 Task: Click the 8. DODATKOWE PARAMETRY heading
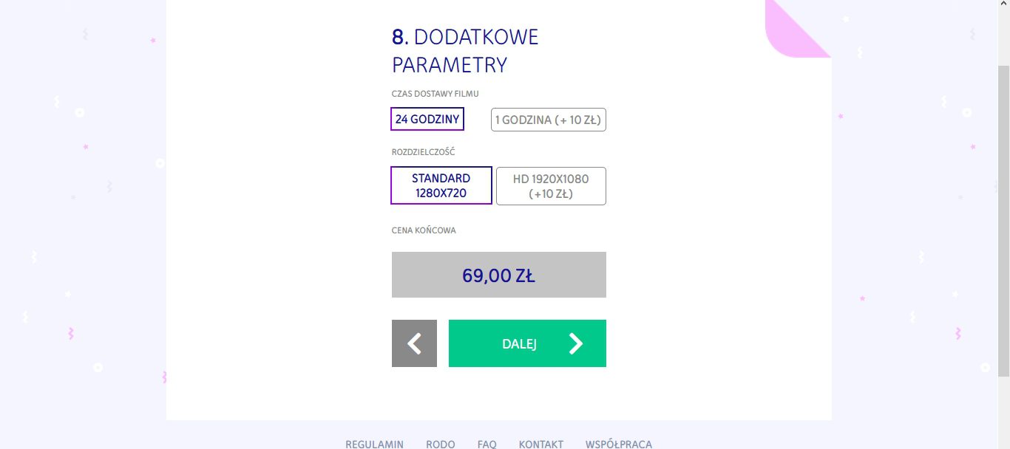tap(465, 51)
